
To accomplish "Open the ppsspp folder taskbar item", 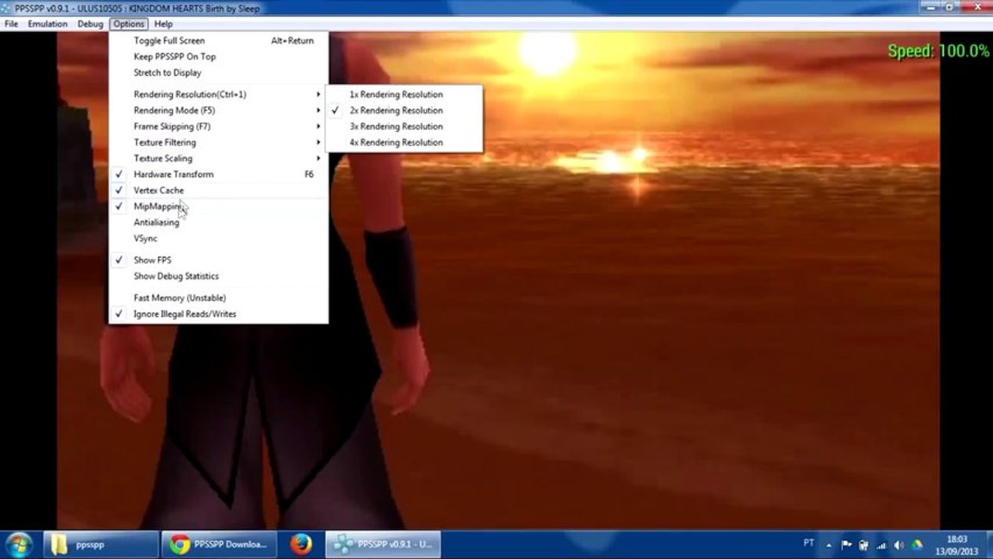I will pyautogui.click(x=100, y=544).
